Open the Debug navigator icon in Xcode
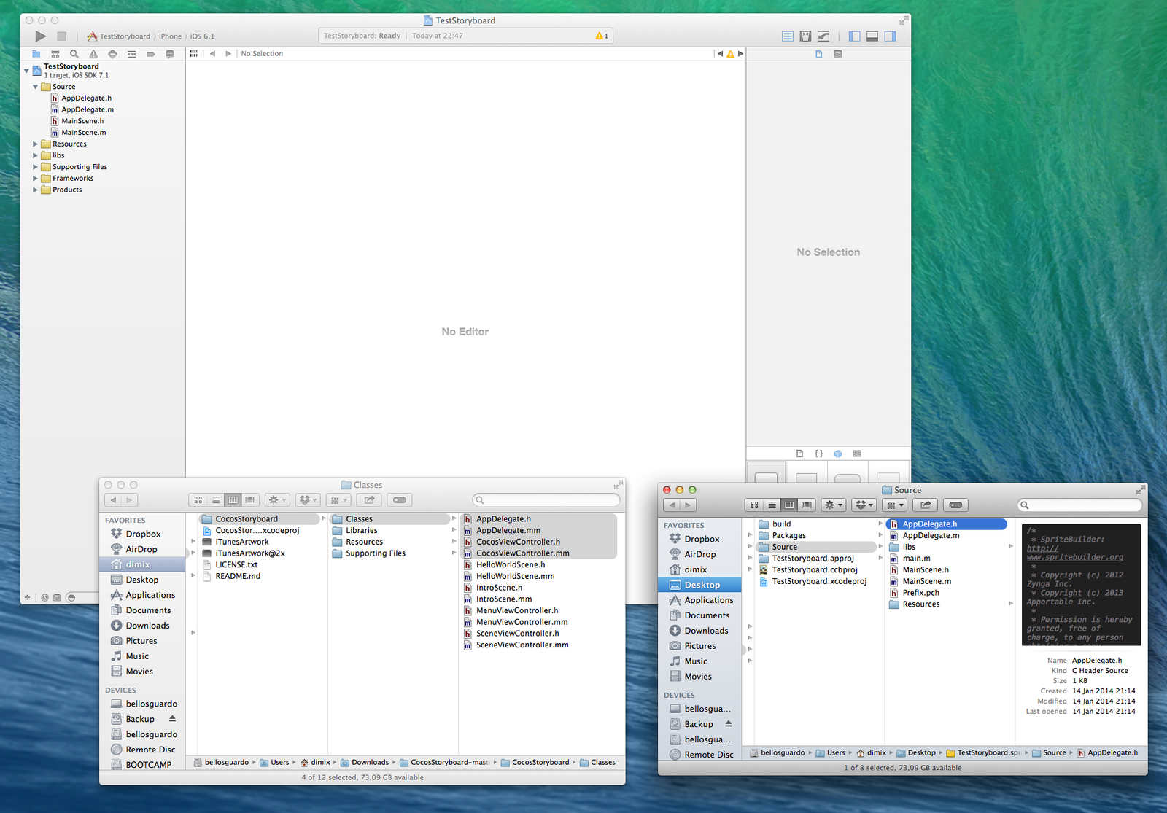1167x813 pixels. coord(131,54)
